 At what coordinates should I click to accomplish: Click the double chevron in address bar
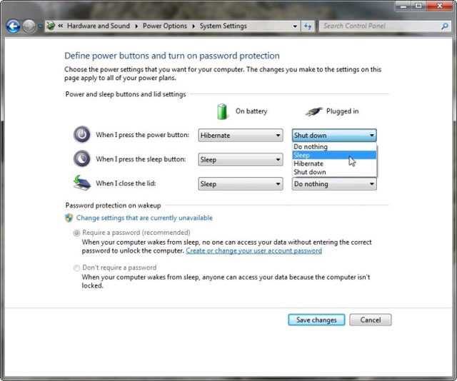tap(60, 26)
